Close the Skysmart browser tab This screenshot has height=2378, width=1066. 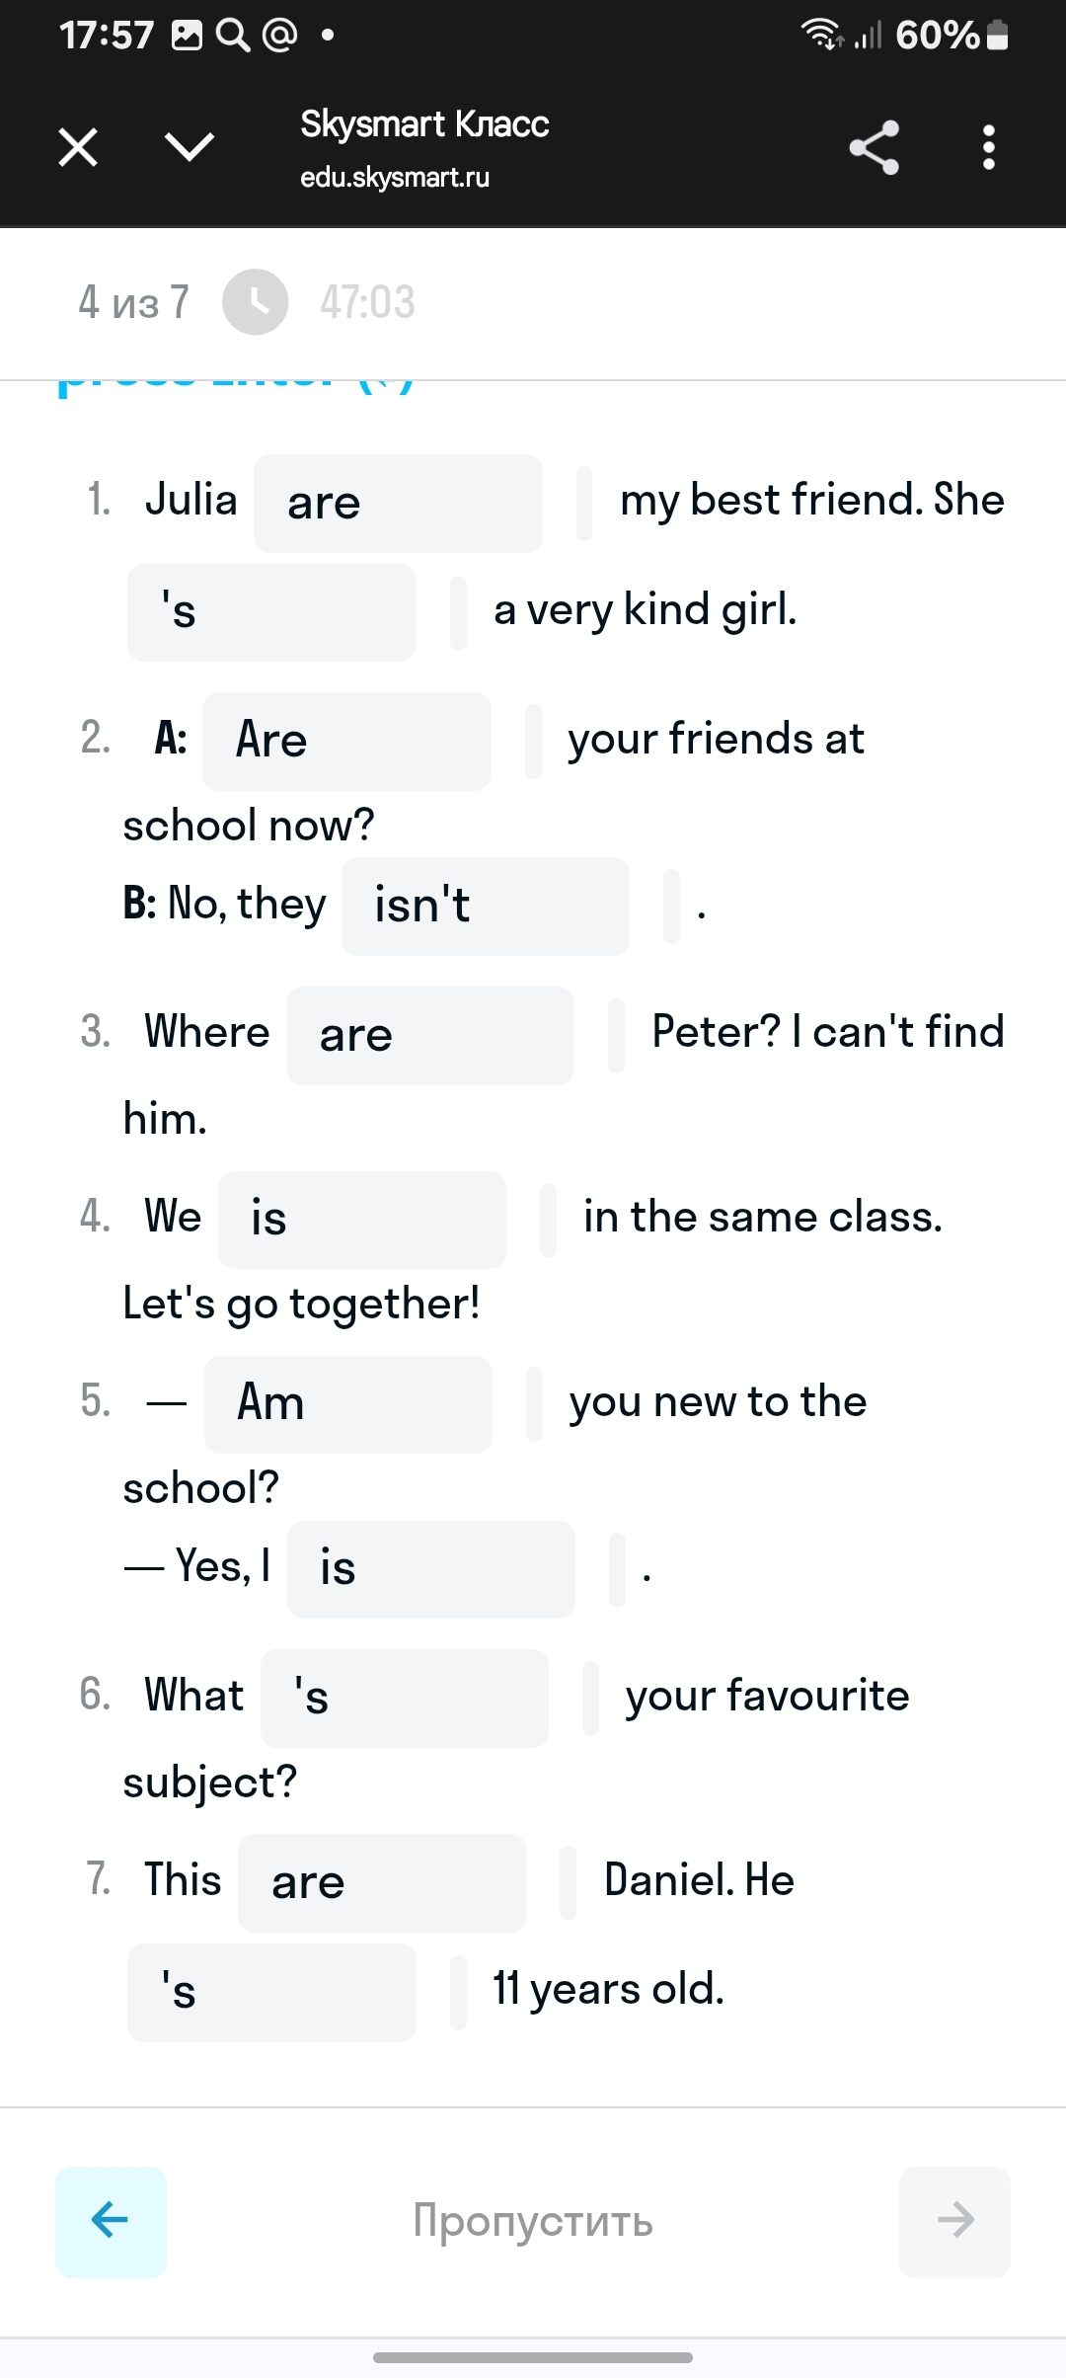point(78,148)
